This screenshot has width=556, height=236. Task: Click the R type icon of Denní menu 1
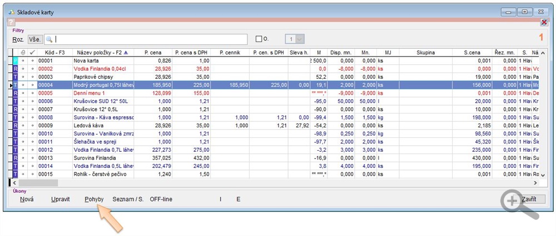point(16,94)
